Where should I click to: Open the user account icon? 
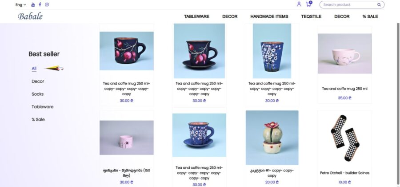pos(299,4)
